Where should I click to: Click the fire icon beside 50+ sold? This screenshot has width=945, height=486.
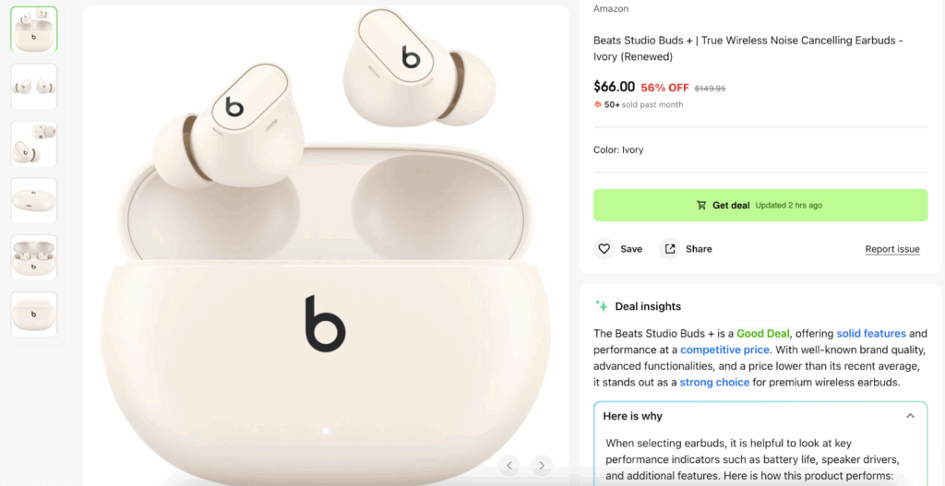tap(598, 105)
